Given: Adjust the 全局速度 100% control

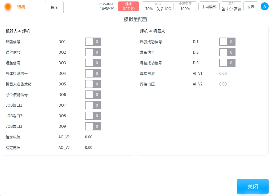Looking at the screenshot, I should tap(185, 6).
